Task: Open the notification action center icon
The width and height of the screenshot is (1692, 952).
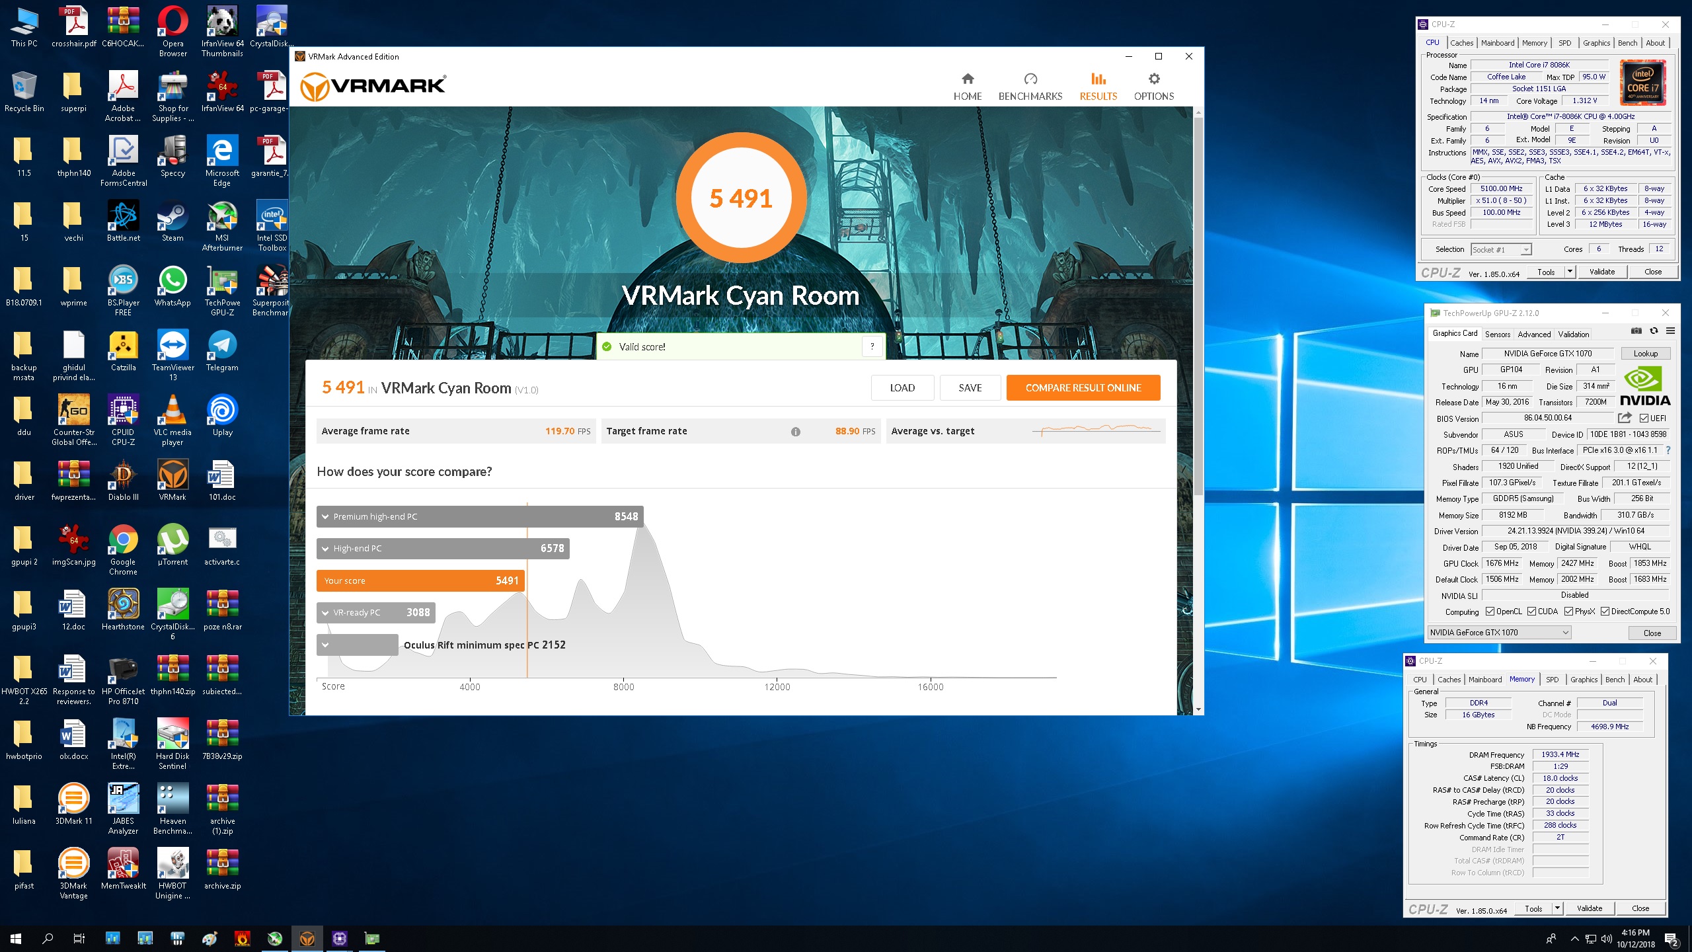Action: pyautogui.click(x=1672, y=939)
